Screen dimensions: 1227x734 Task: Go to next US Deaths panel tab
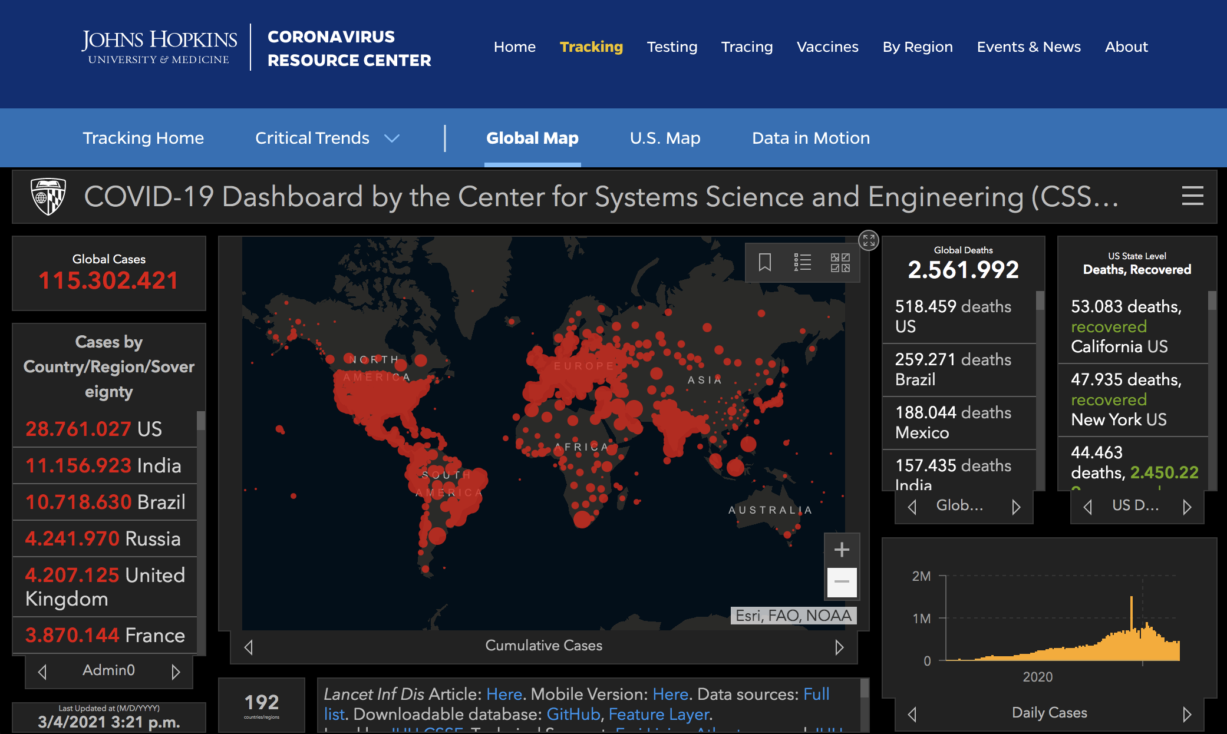click(1187, 507)
